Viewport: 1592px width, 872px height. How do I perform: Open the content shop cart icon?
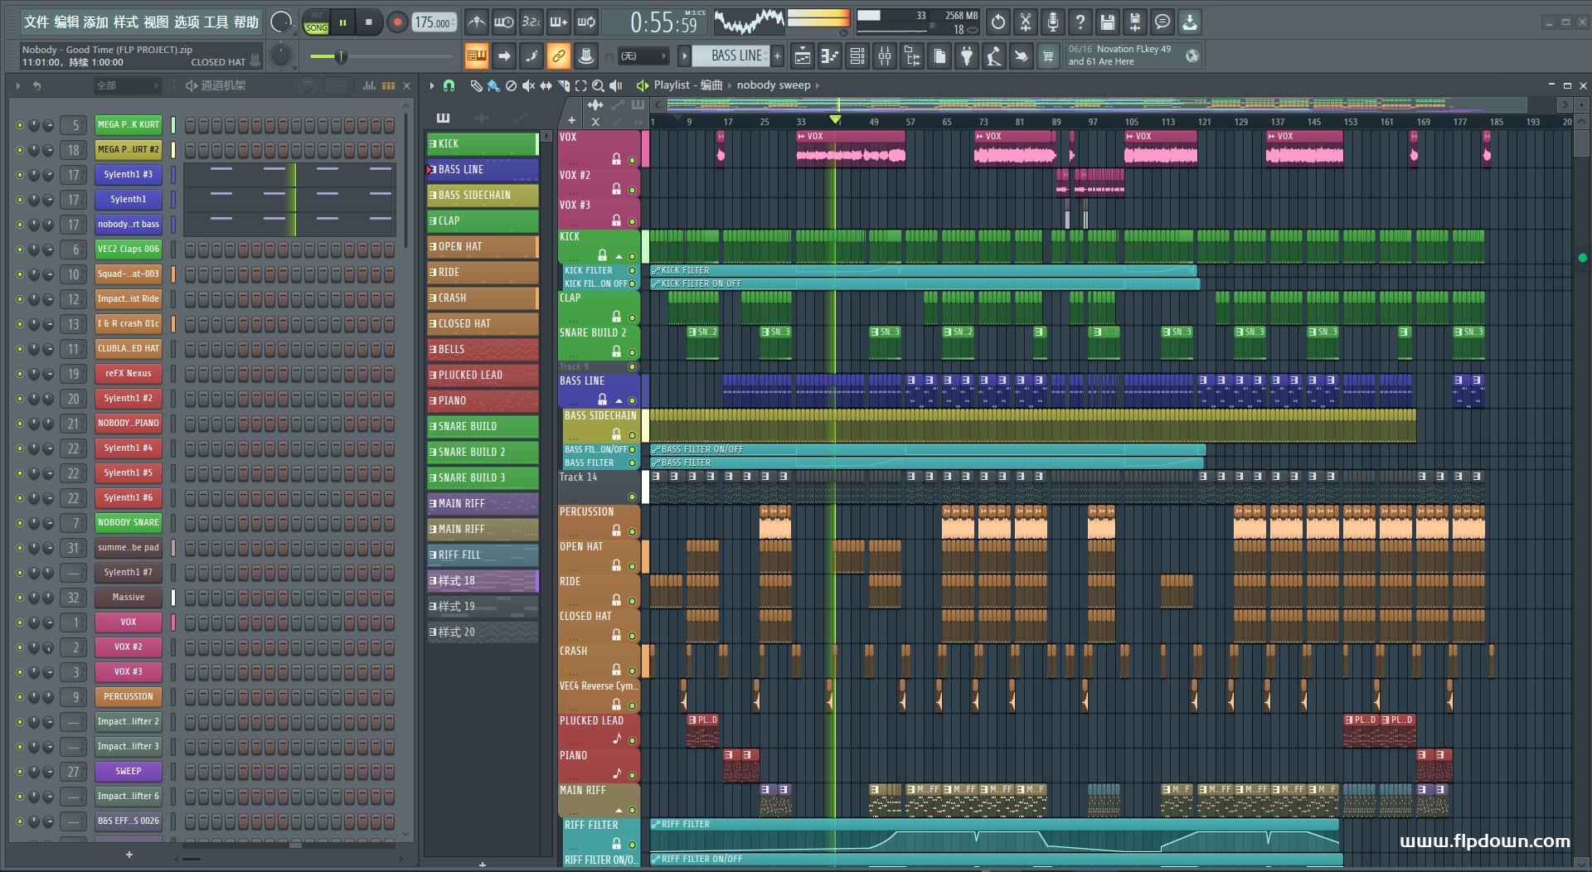click(1049, 56)
